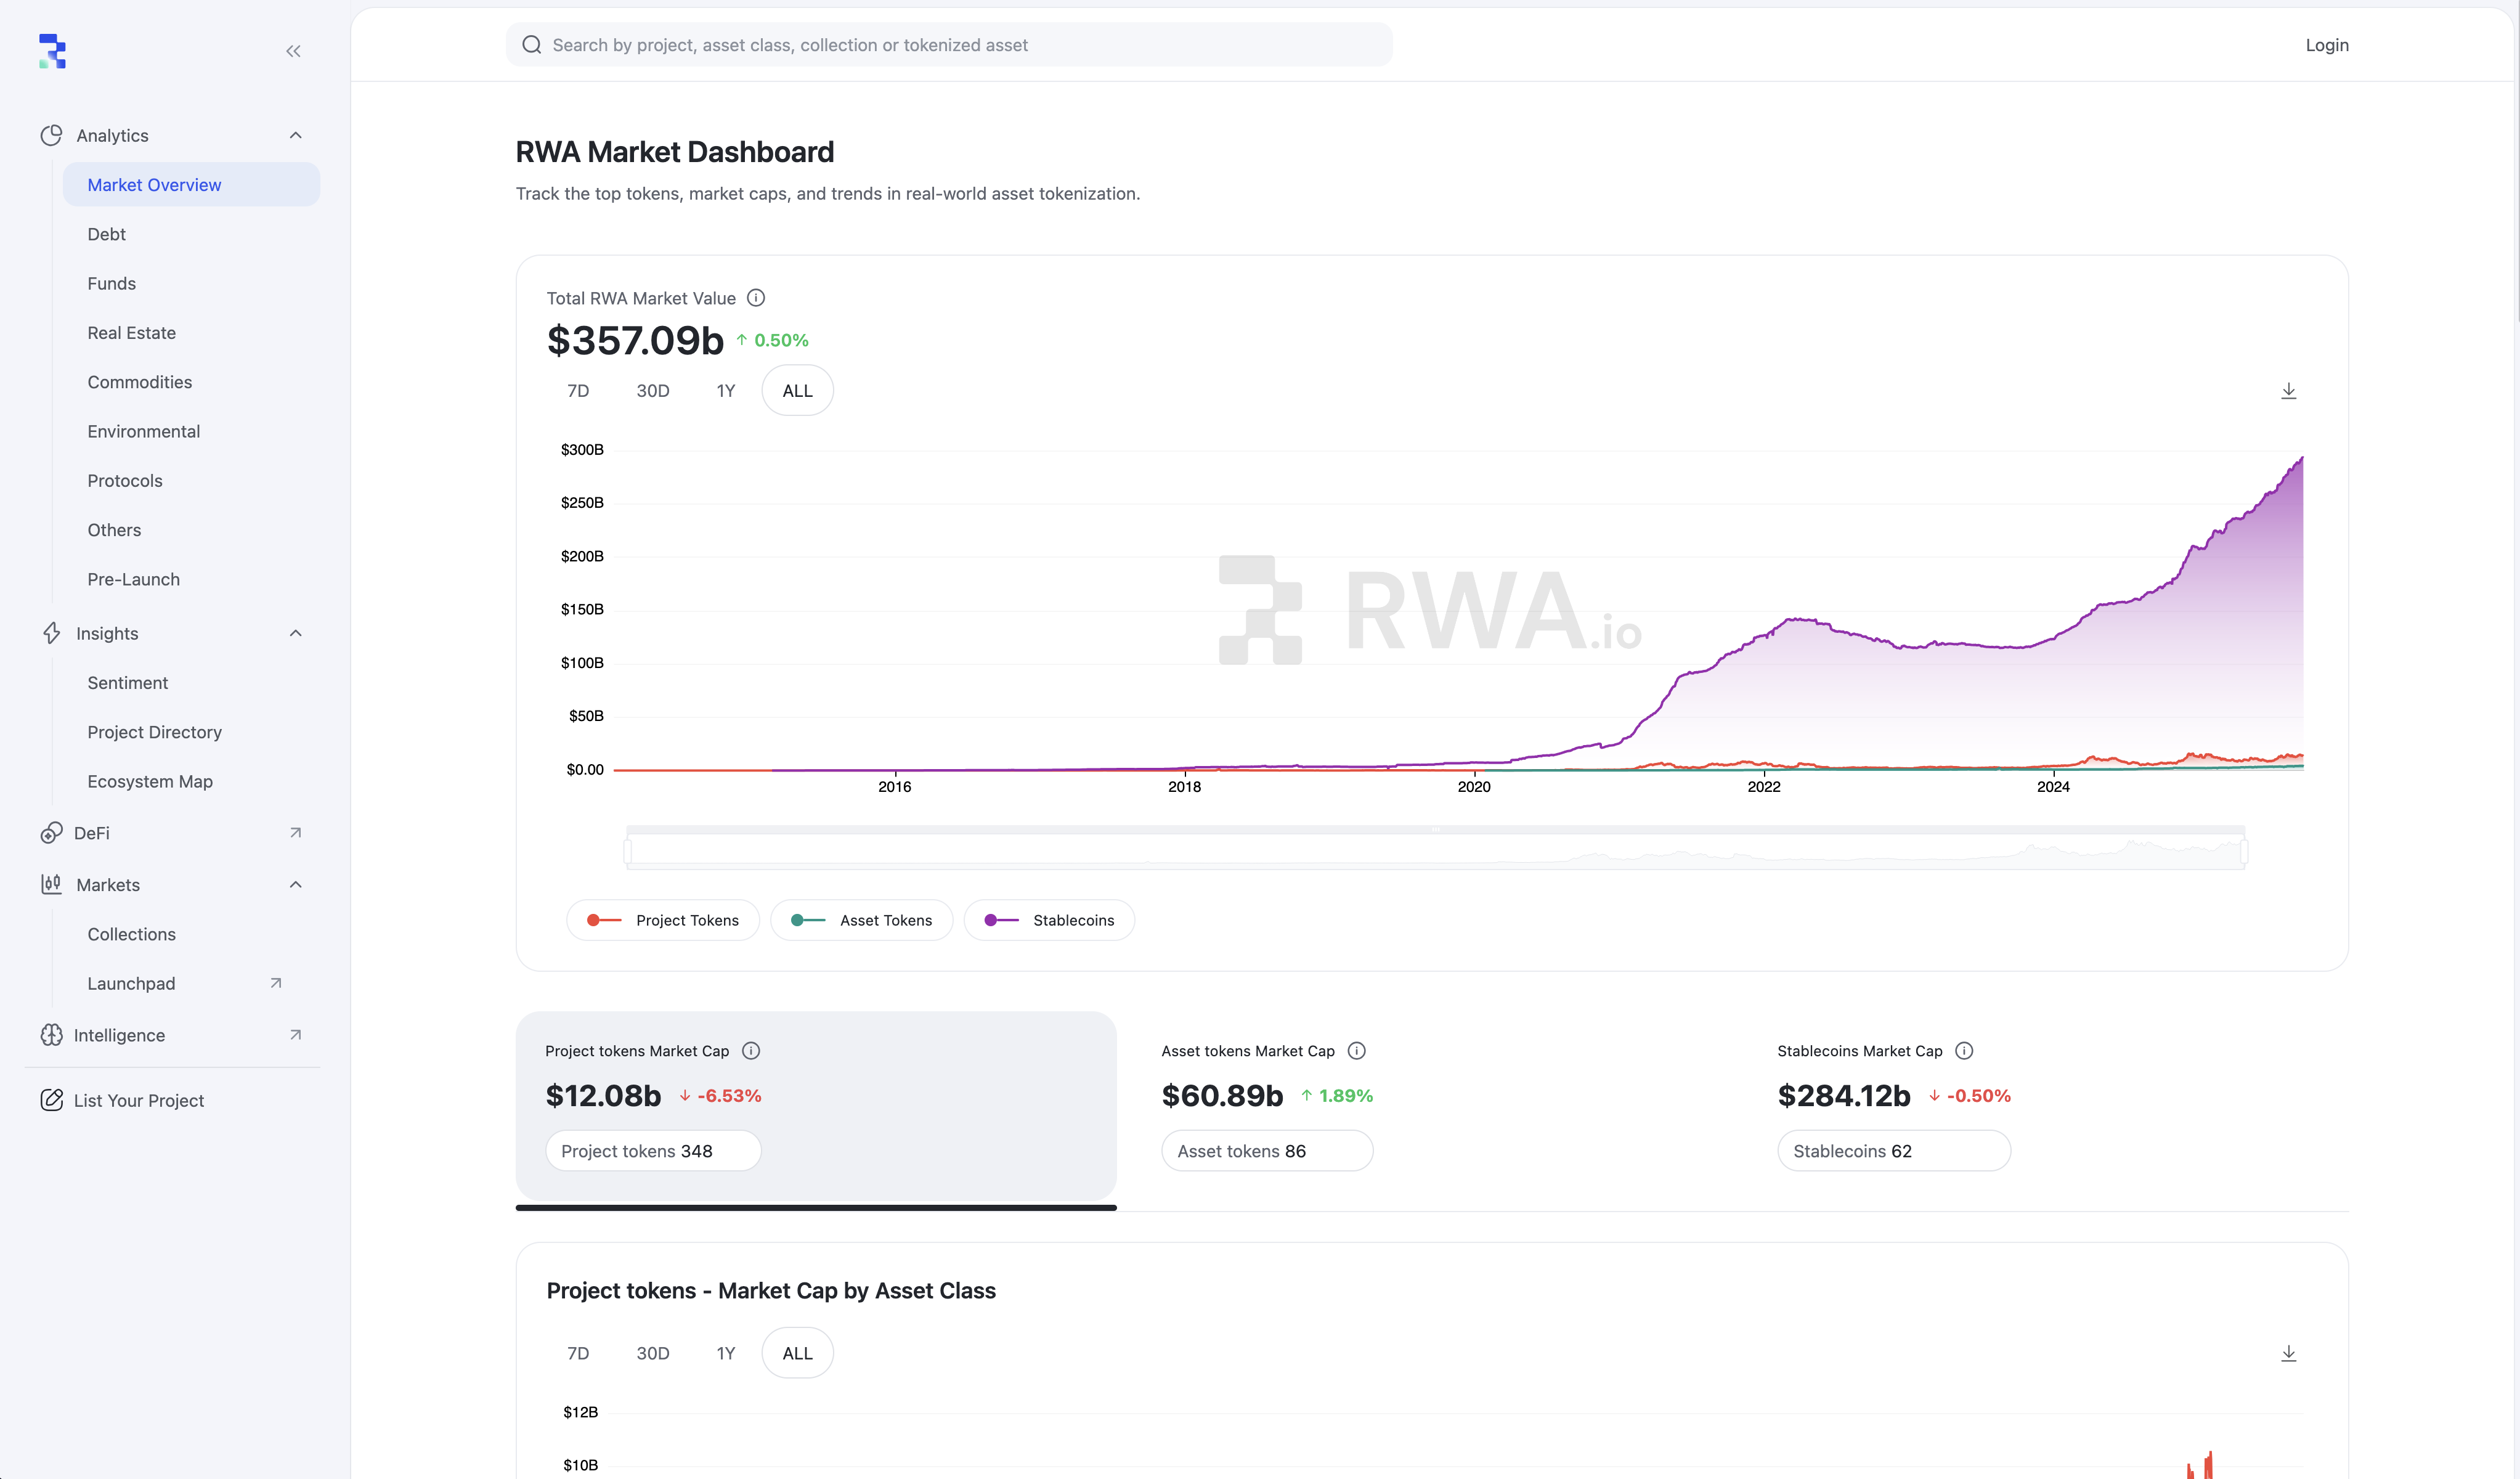Collapse the Analytics section chevron

point(296,135)
